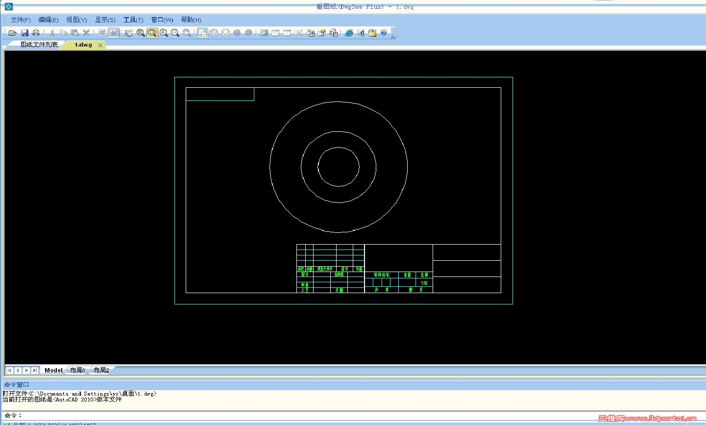706x425 pixels.
Task: Click the 3D wireframe sphere icon
Action: (x=214, y=33)
